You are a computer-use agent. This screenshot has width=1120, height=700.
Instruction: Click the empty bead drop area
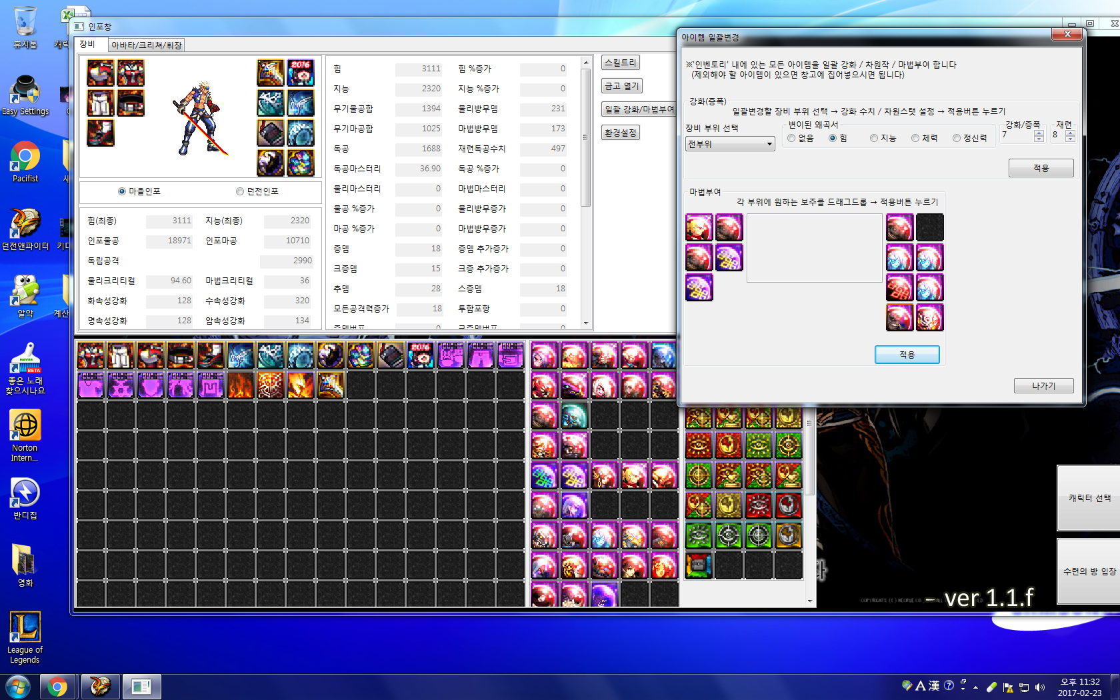tap(815, 248)
